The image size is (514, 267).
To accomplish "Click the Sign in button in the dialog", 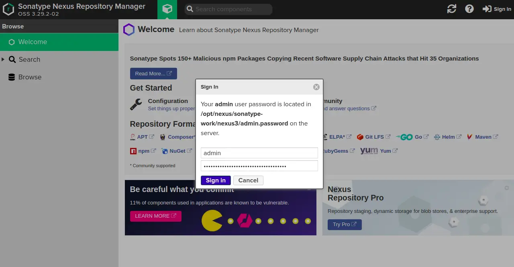I will click(x=216, y=180).
